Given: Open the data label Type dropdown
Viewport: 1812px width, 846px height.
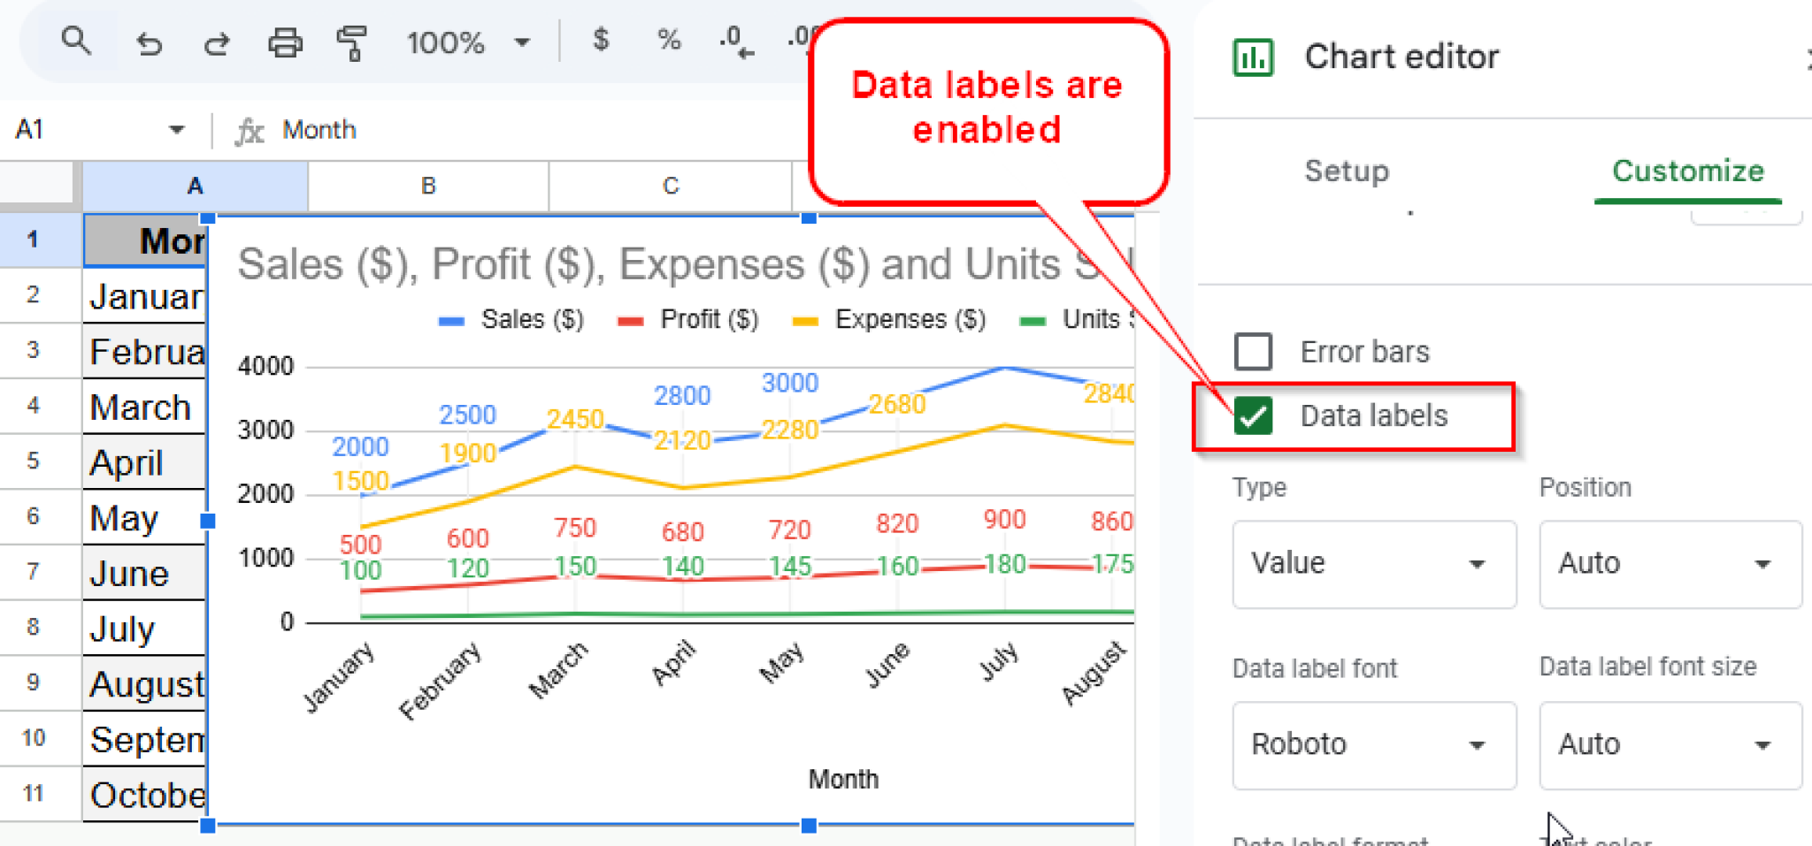Looking at the screenshot, I should click(1373, 563).
